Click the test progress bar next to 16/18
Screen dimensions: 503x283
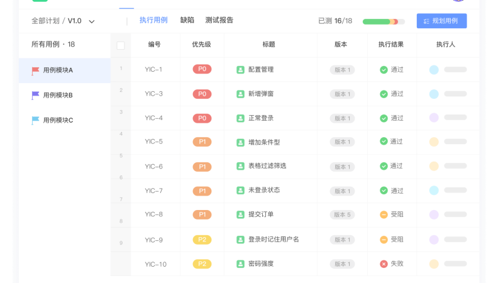tap(384, 21)
